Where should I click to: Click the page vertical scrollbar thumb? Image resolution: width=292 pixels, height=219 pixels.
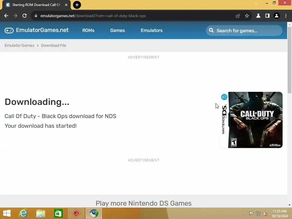289,60
